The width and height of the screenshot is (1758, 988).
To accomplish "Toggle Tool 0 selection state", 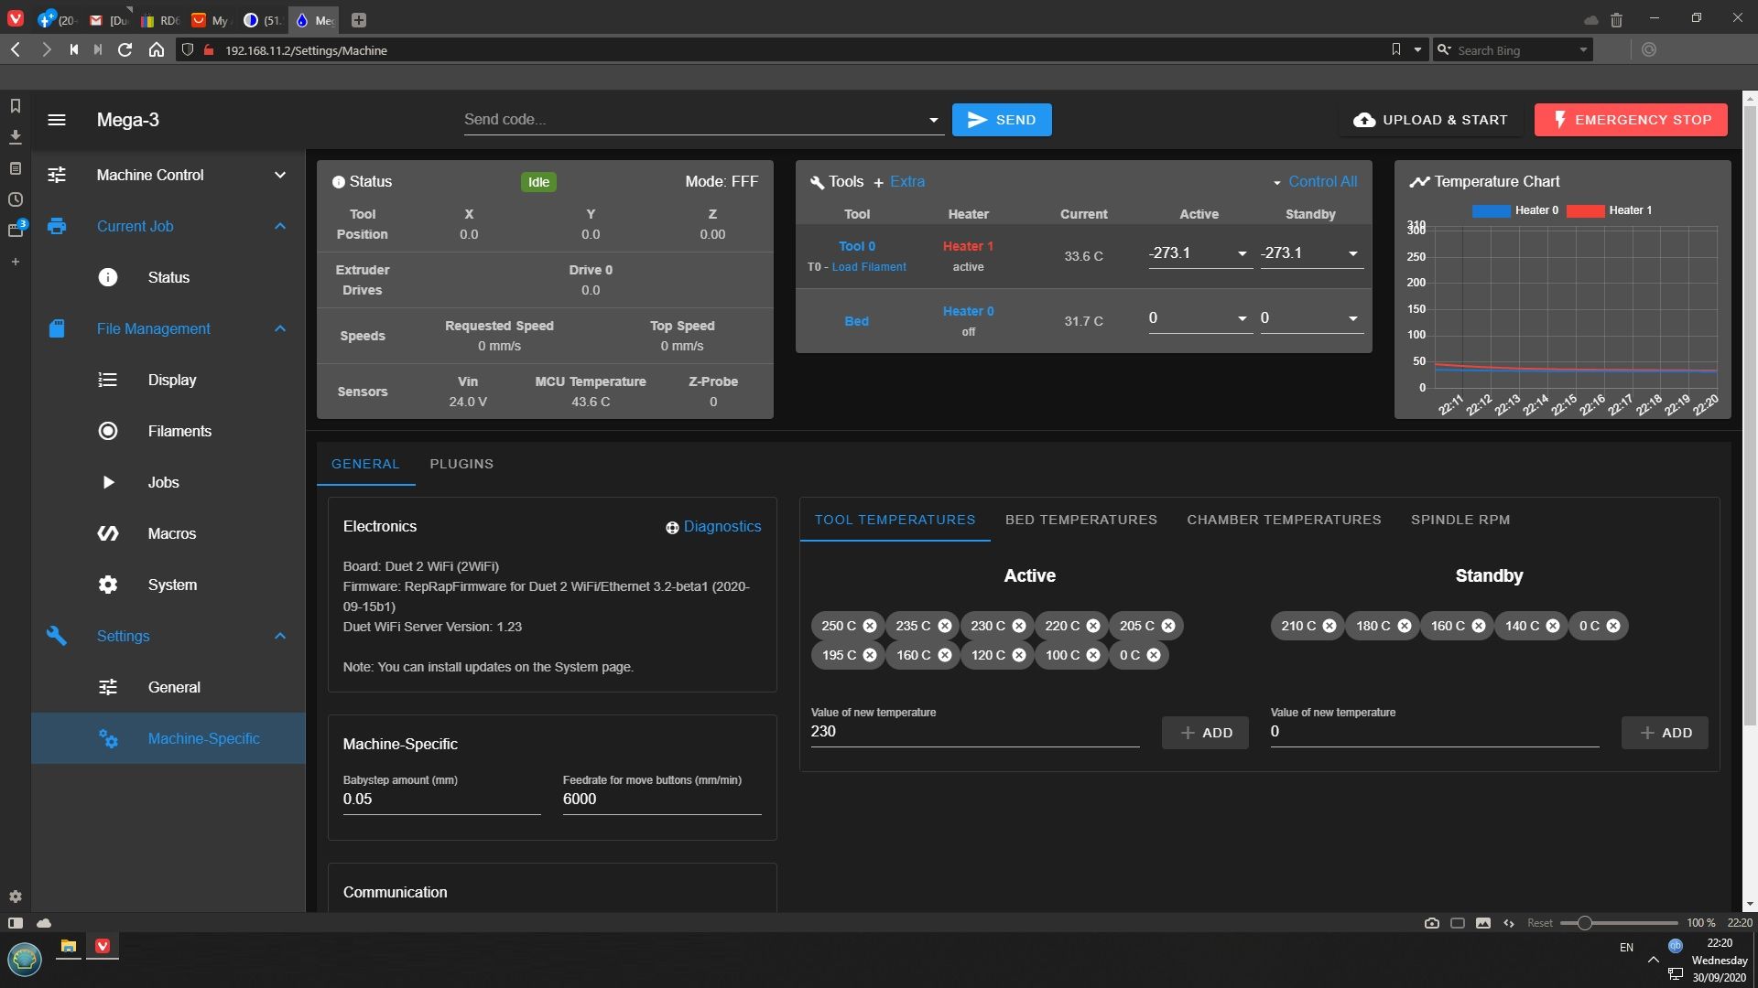I will coord(857,246).
